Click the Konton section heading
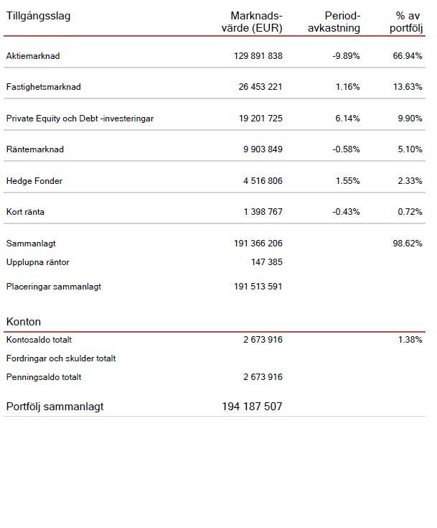 click(x=24, y=322)
